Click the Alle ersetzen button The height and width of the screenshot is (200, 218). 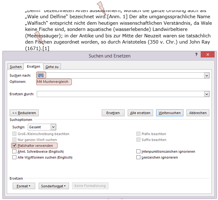point(140,113)
